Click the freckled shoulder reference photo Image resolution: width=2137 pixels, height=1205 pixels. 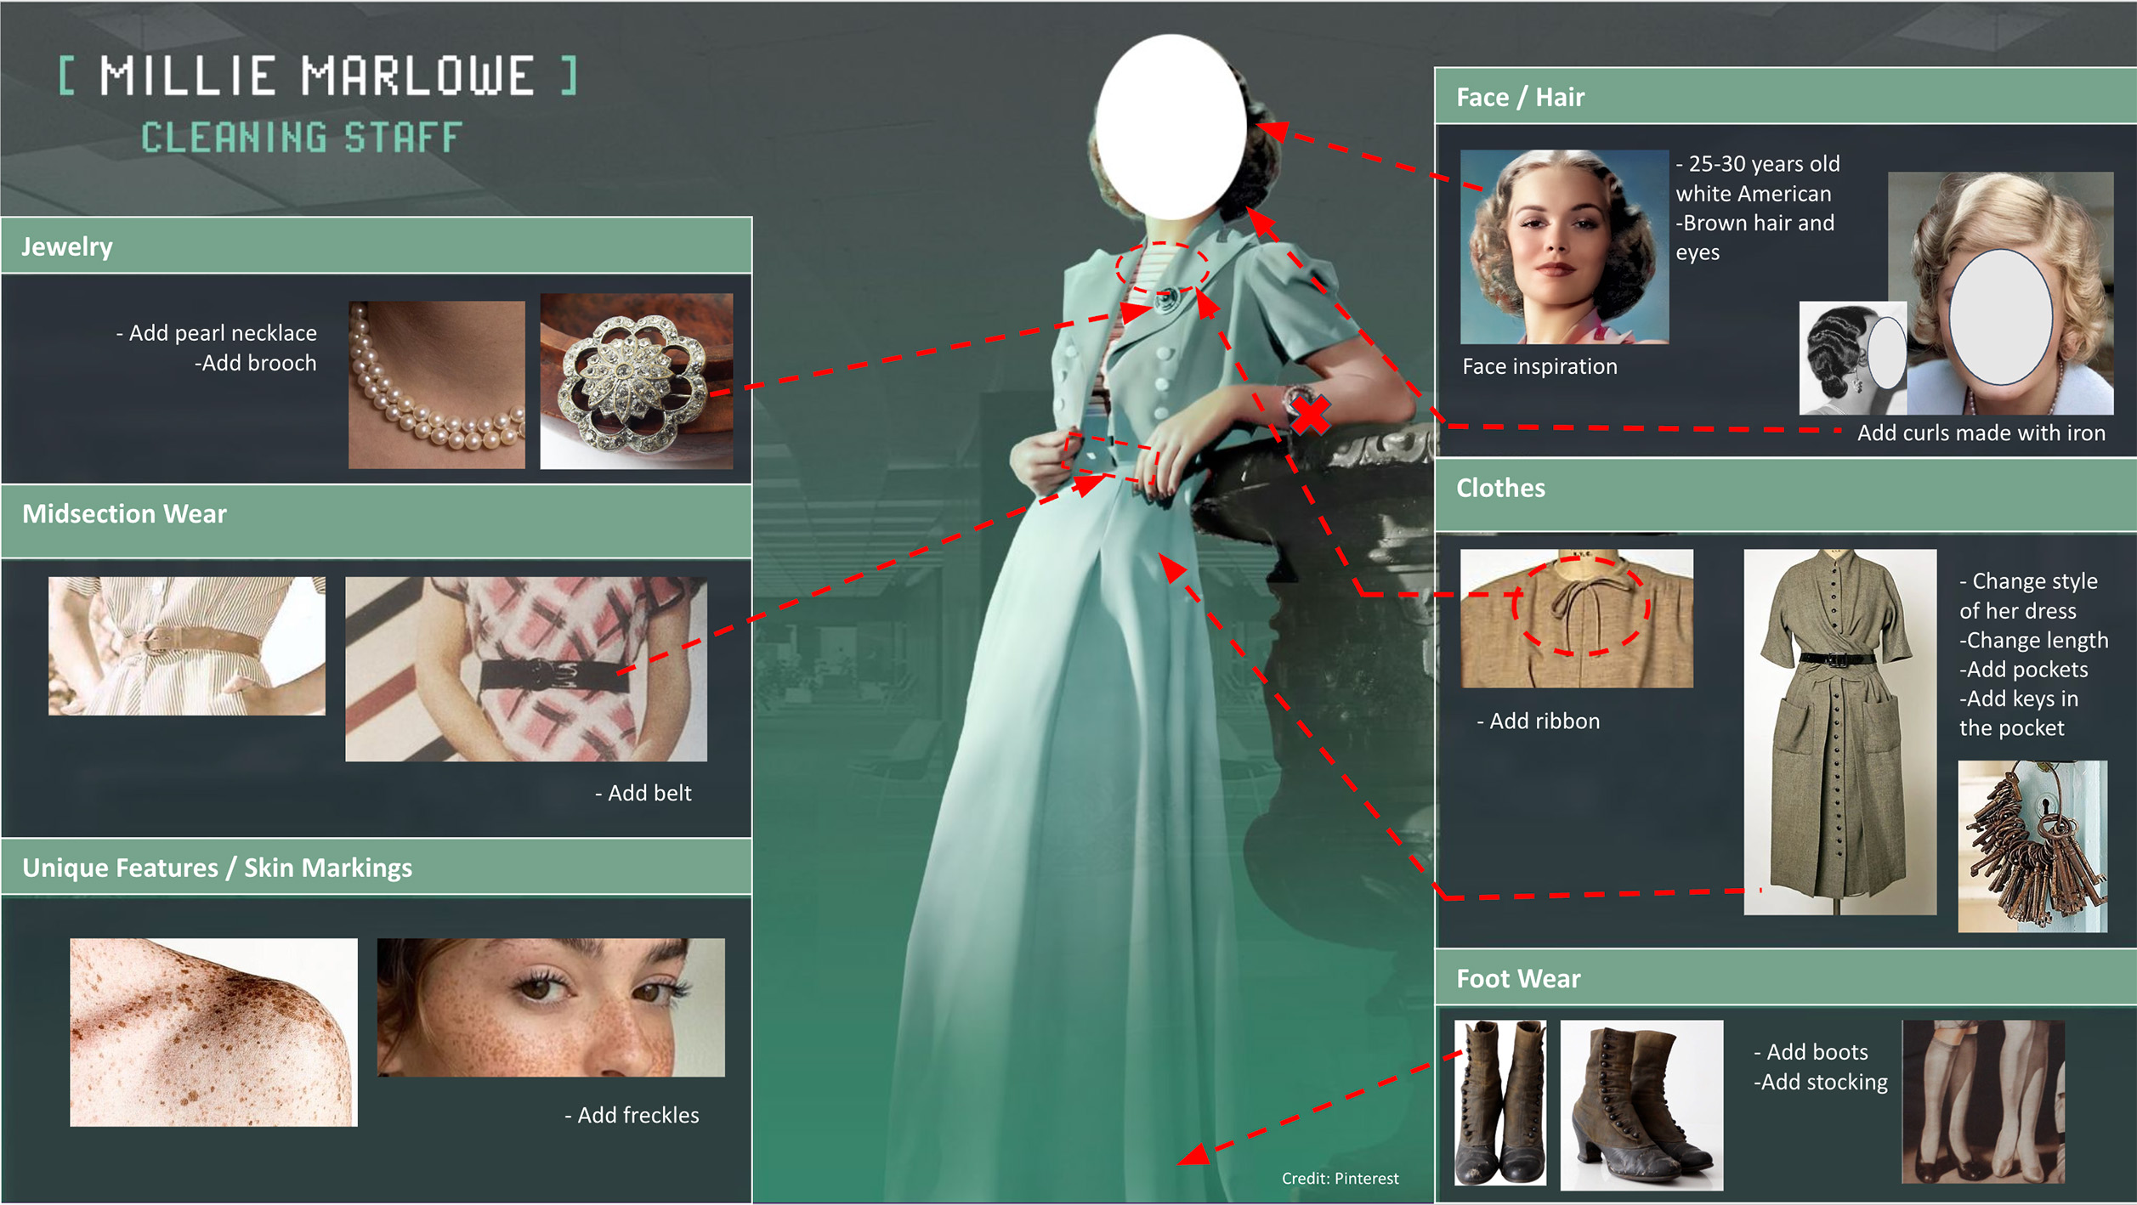pyautogui.click(x=213, y=1032)
